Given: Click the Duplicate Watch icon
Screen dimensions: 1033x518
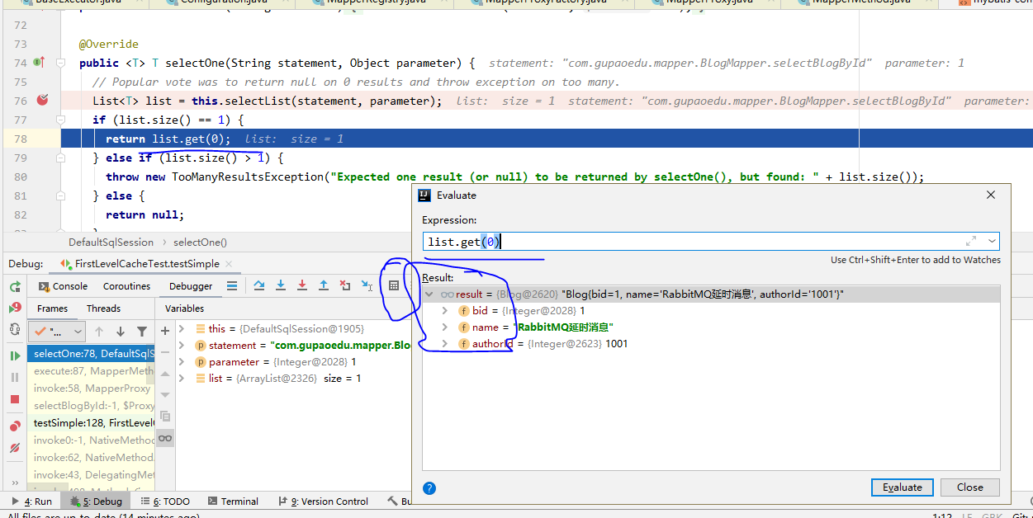Looking at the screenshot, I should point(165,417).
